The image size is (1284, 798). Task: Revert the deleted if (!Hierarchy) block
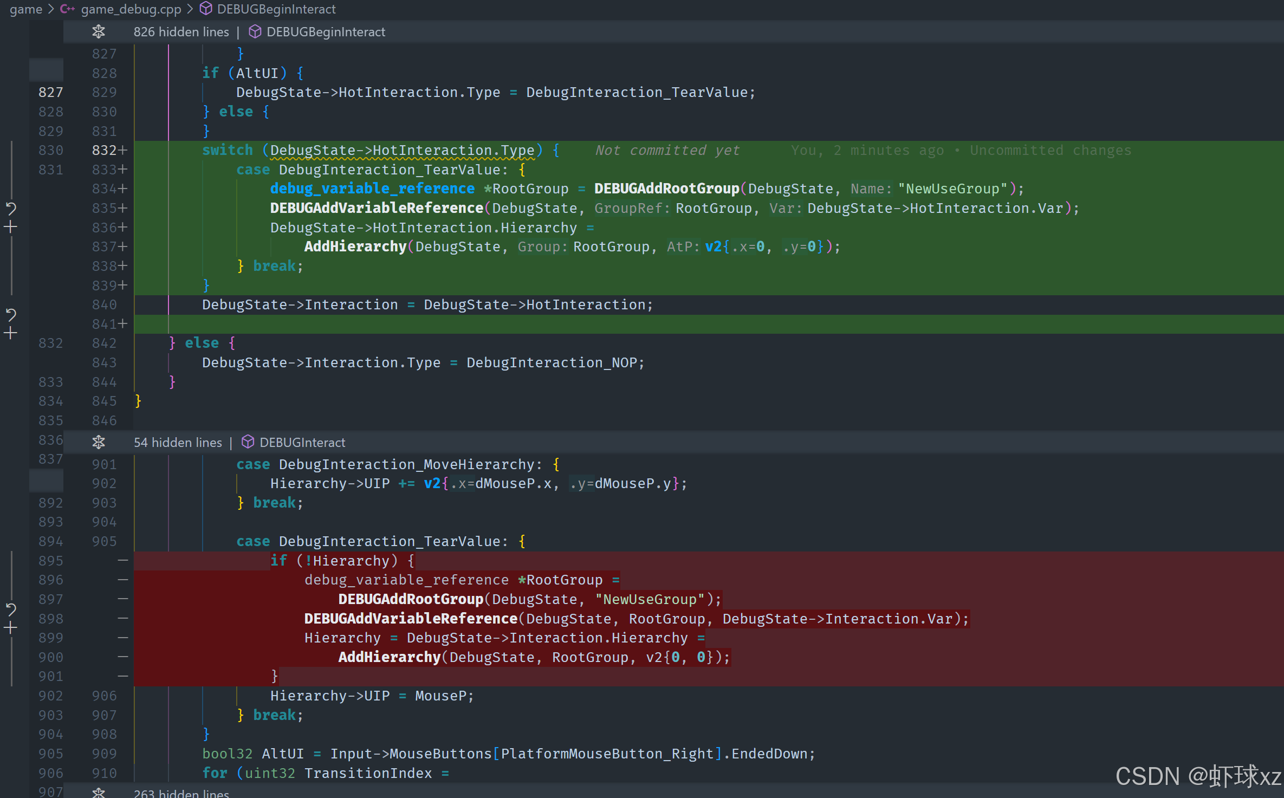11,609
